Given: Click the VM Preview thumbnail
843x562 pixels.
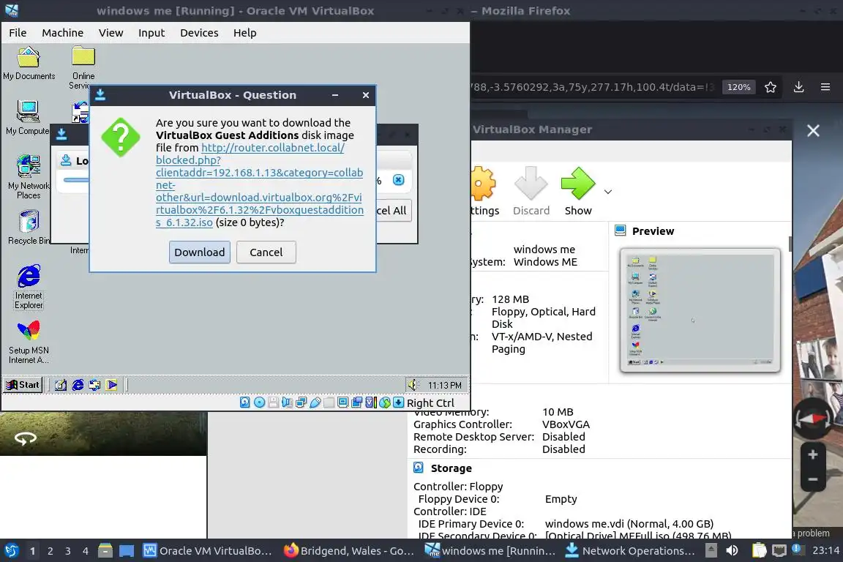Looking at the screenshot, I should click(x=700, y=310).
